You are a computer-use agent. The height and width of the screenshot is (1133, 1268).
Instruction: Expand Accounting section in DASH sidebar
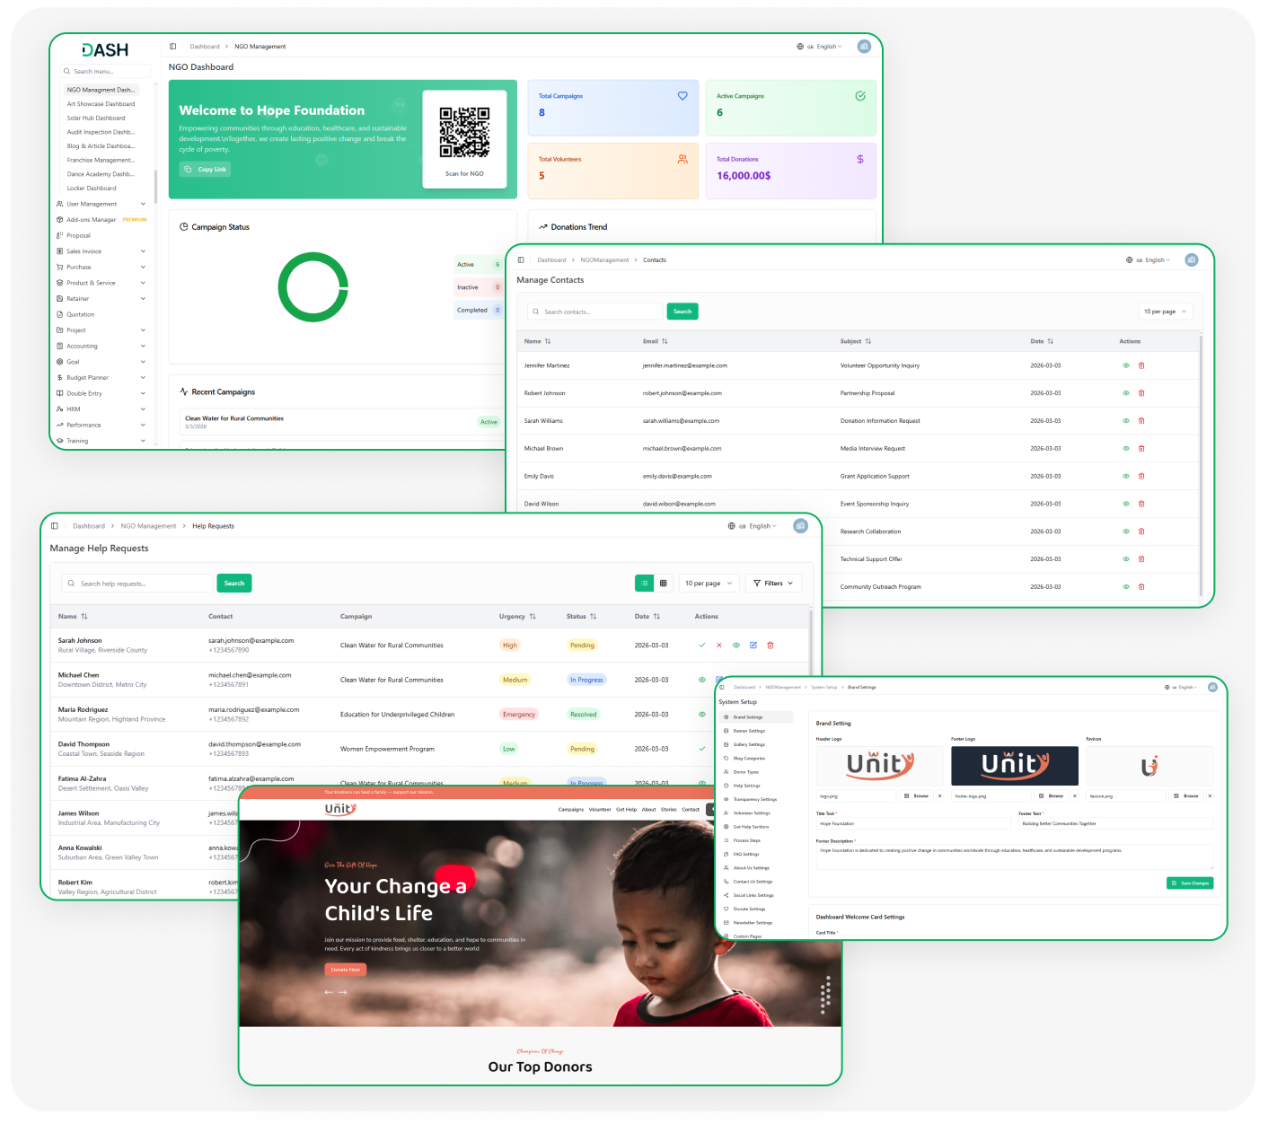(x=101, y=347)
